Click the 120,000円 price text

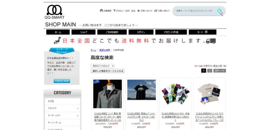pos(113,124)
